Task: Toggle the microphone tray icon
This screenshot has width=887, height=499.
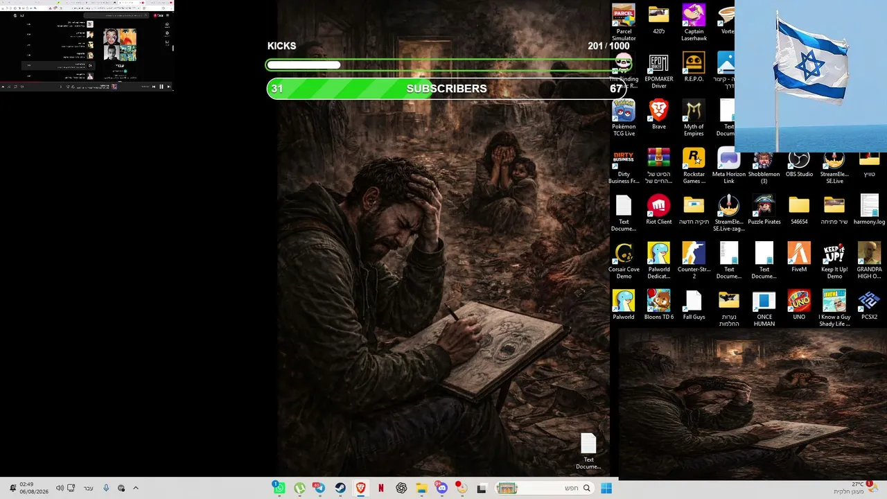Action: click(x=106, y=488)
